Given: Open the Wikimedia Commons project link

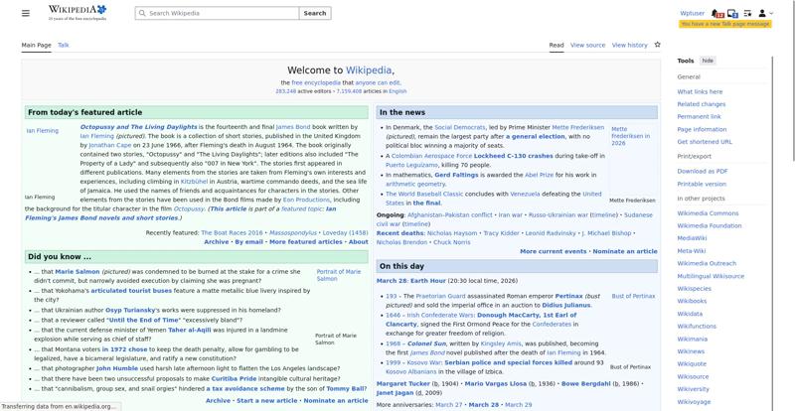Looking at the screenshot, I should (708, 212).
